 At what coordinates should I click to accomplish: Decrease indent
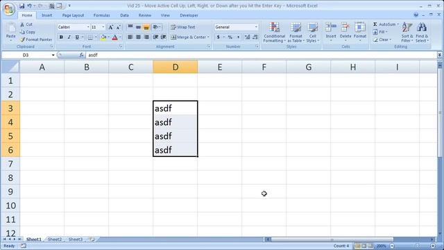[155, 37]
